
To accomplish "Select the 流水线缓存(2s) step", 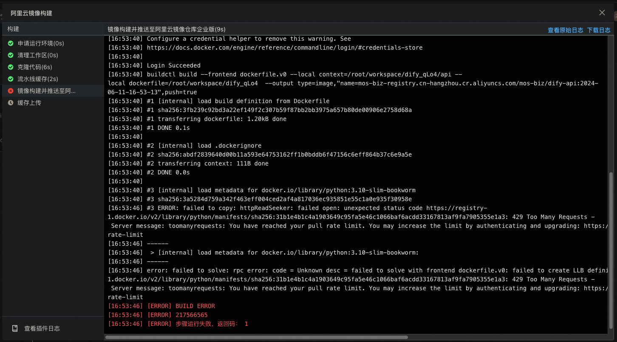I will tap(53, 79).
